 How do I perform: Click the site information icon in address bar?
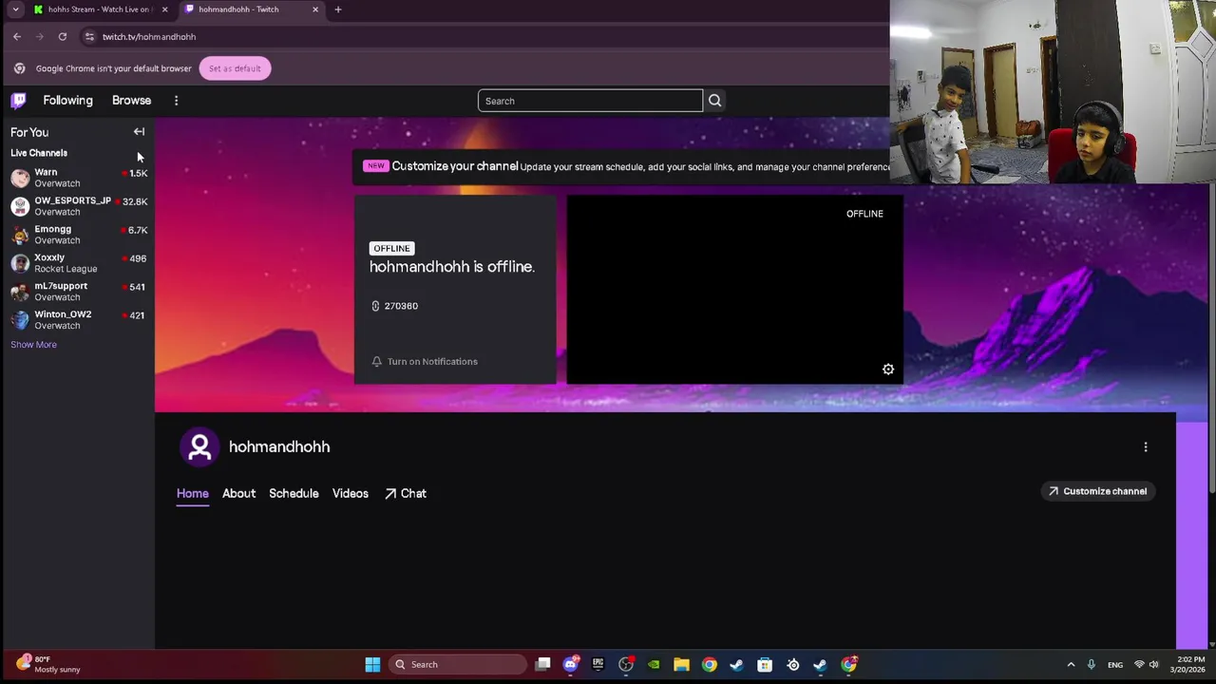[89, 36]
